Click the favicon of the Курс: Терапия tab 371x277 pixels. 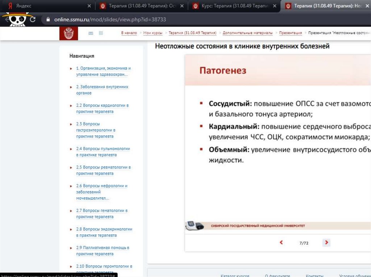195,6
